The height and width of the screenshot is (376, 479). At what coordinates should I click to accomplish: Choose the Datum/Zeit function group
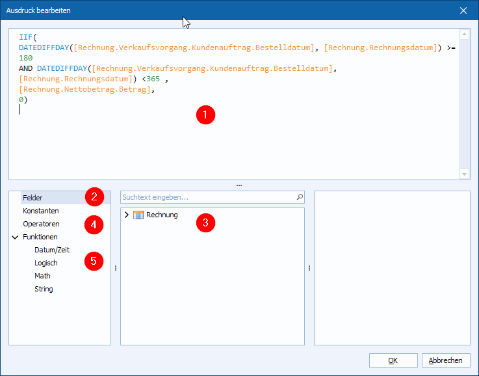pos(51,250)
